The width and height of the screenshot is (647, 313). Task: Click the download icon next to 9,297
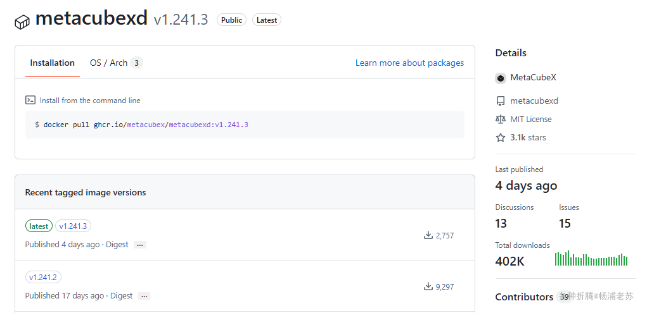tap(428, 286)
